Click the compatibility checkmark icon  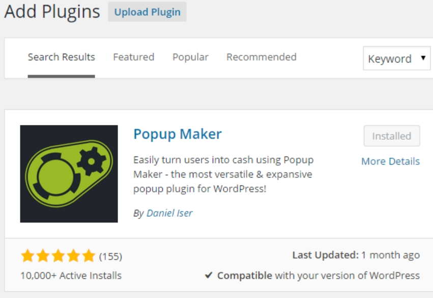[209, 276]
